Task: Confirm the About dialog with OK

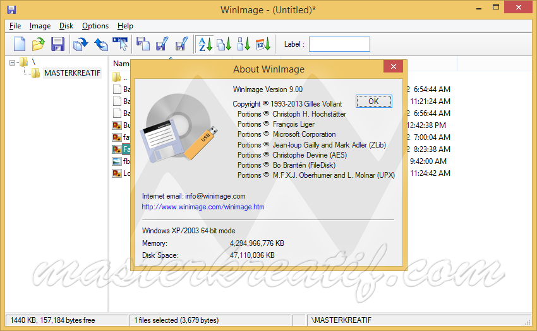Action: pyautogui.click(x=373, y=102)
